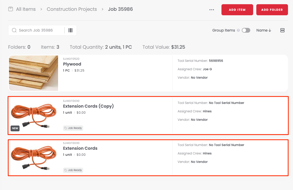
Task: Click the last Extension Cords thumbnail
Action: pyautogui.click(x=34, y=157)
